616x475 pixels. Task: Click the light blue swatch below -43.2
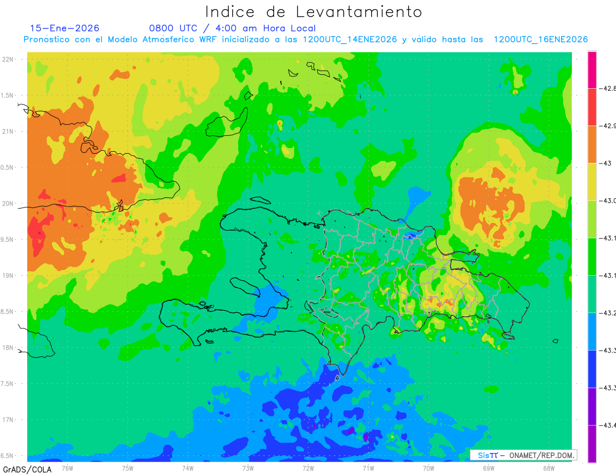(592, 332)
